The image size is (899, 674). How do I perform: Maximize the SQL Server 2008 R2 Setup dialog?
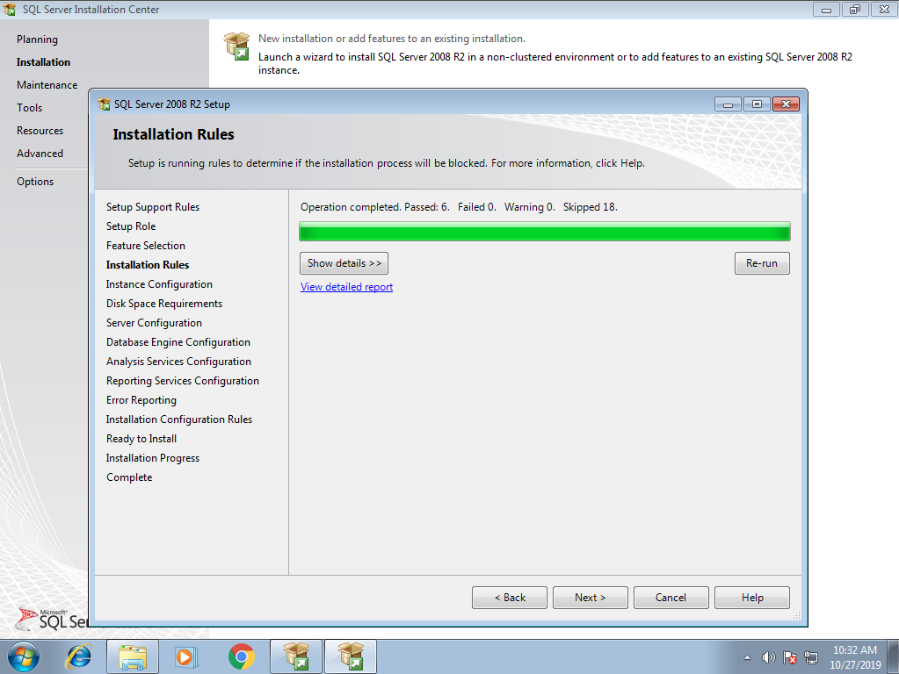(757, 104)
